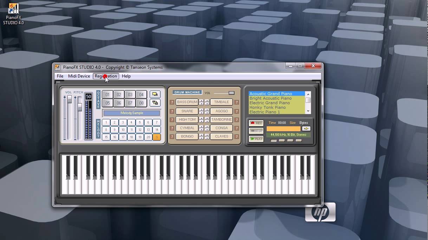The width and height of the screenshot is (428, 240).
Task: Select Bright Acoustic Piano in the instrument list
Action: 277,98
